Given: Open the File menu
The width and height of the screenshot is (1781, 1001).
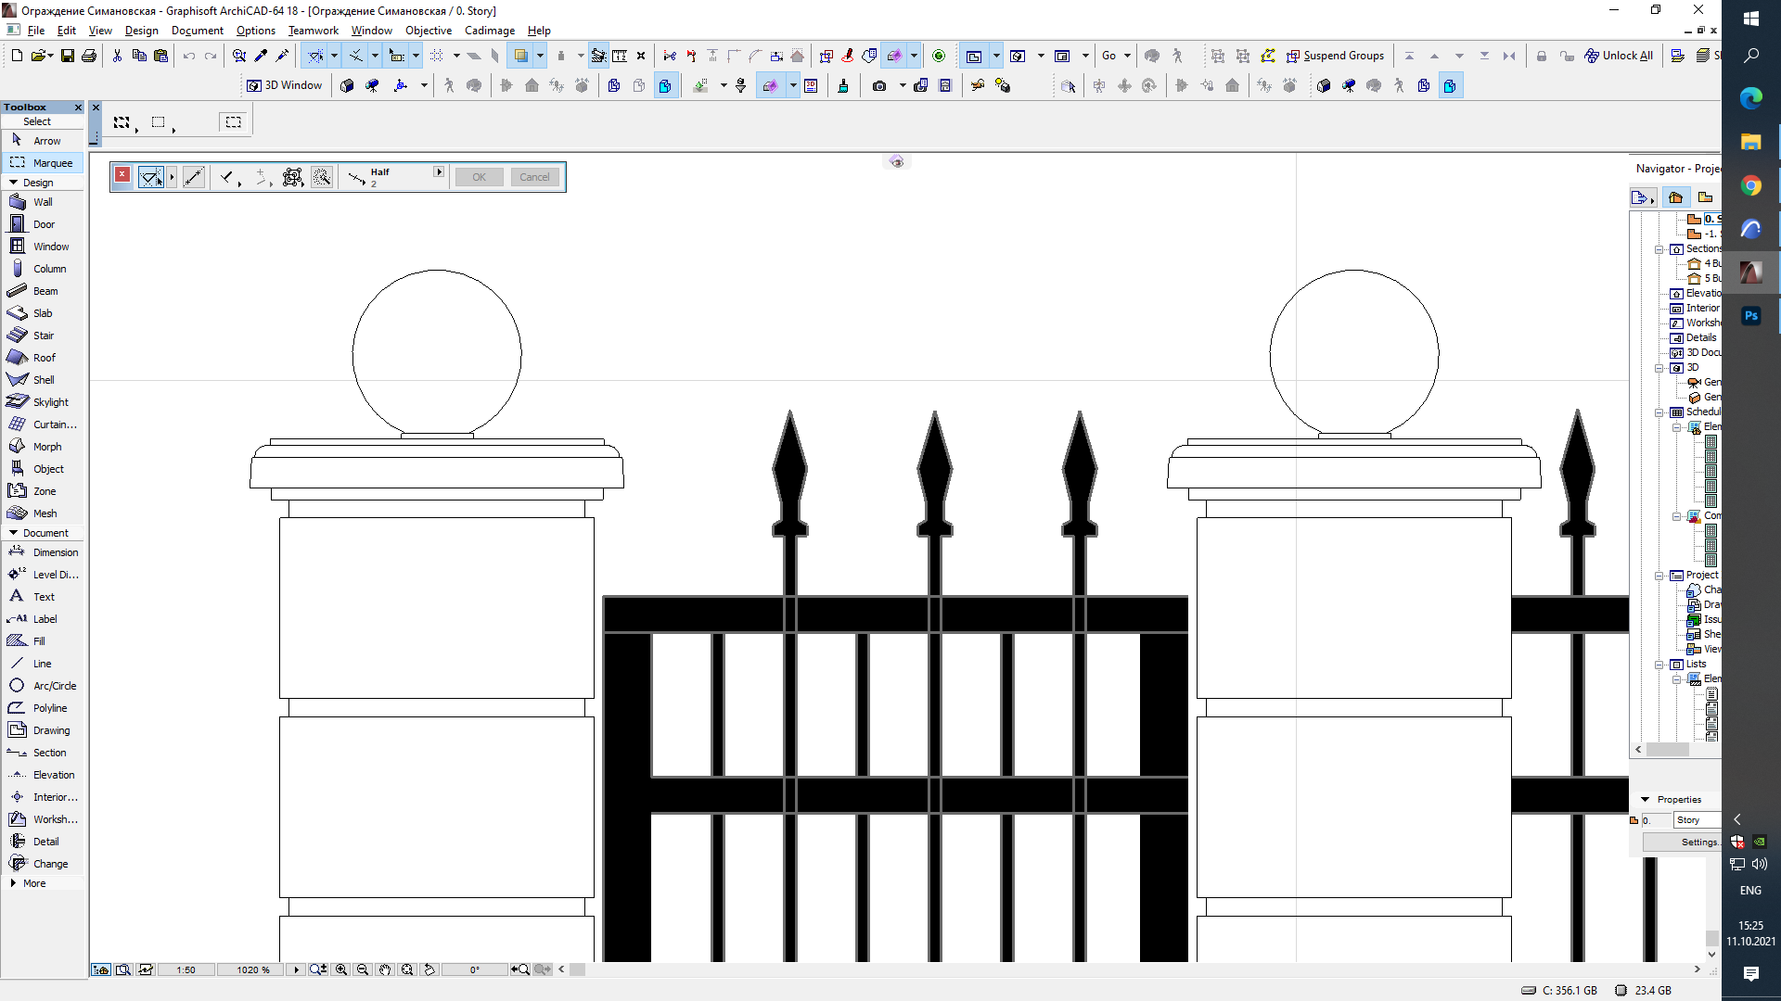Looking at the screenshot, I should [x=36, y=31].
